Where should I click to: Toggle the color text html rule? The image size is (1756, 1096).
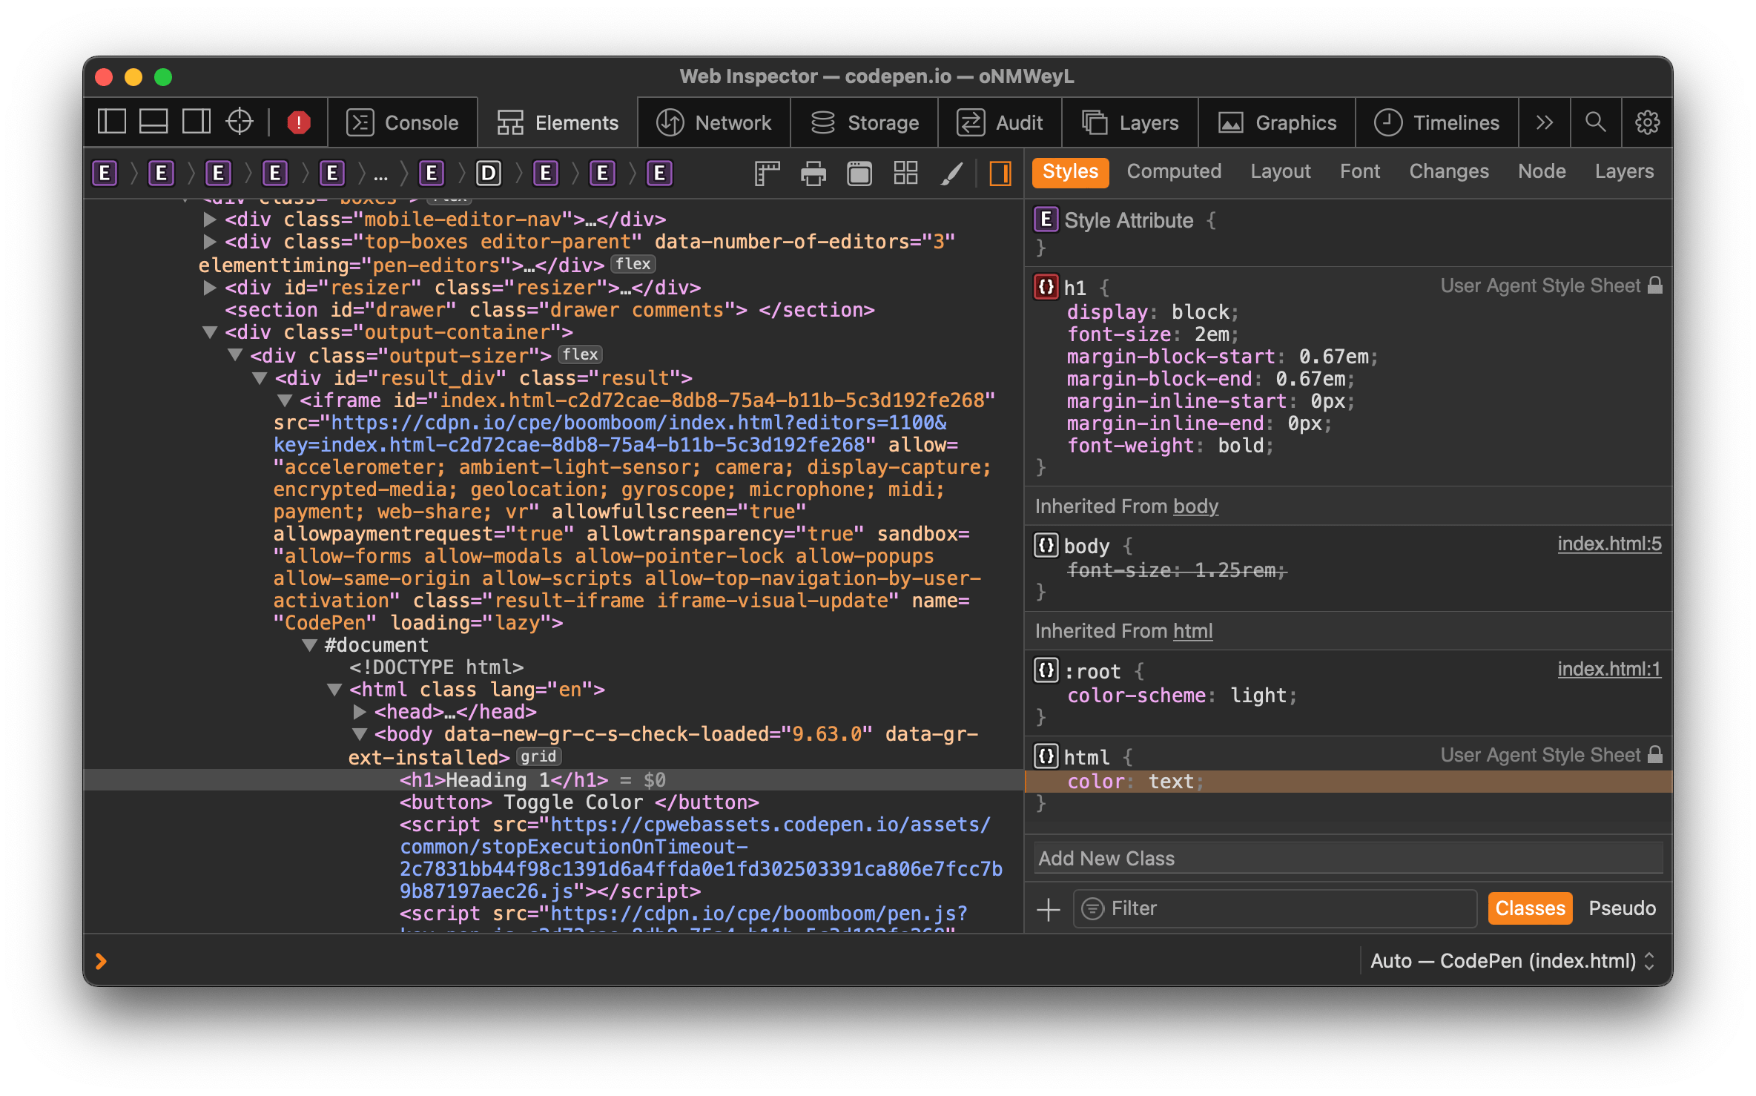tap(1048, 780)
